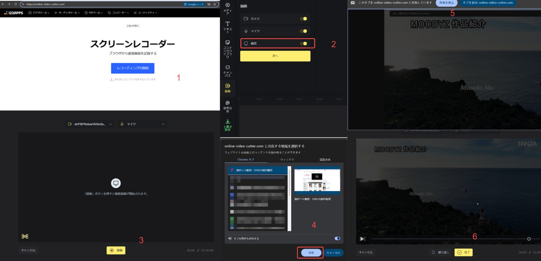Screen dimensions: 541x261
Task: Click the 123APPS logo
Action: click(14, 13)
